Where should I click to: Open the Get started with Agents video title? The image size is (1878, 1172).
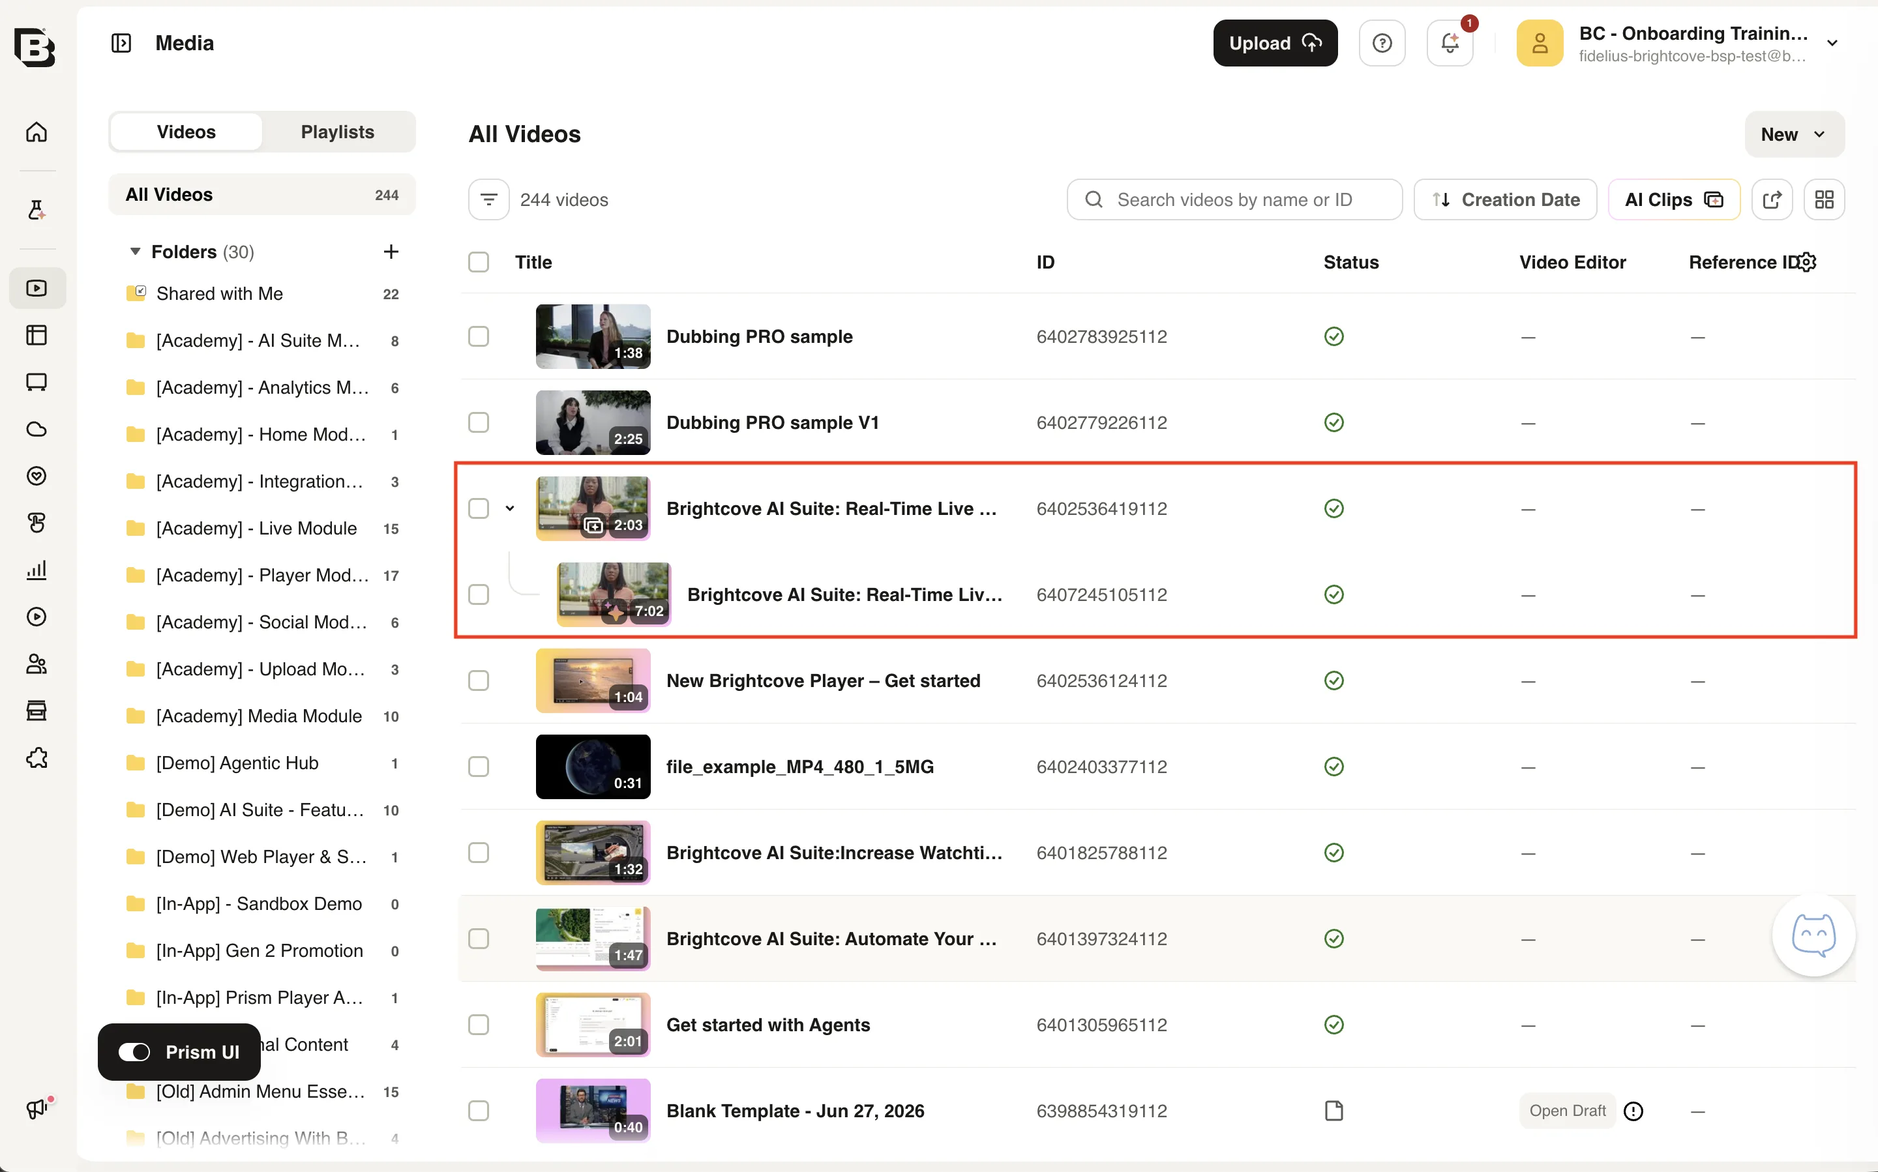(x=768, y=1025)
